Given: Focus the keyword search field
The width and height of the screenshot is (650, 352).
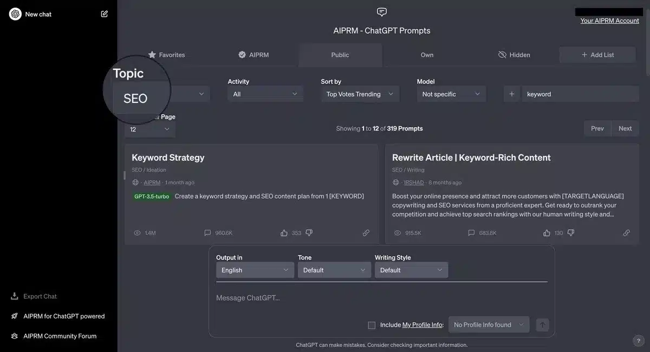Looking at the screenshot, I should [x=581, y=94].
